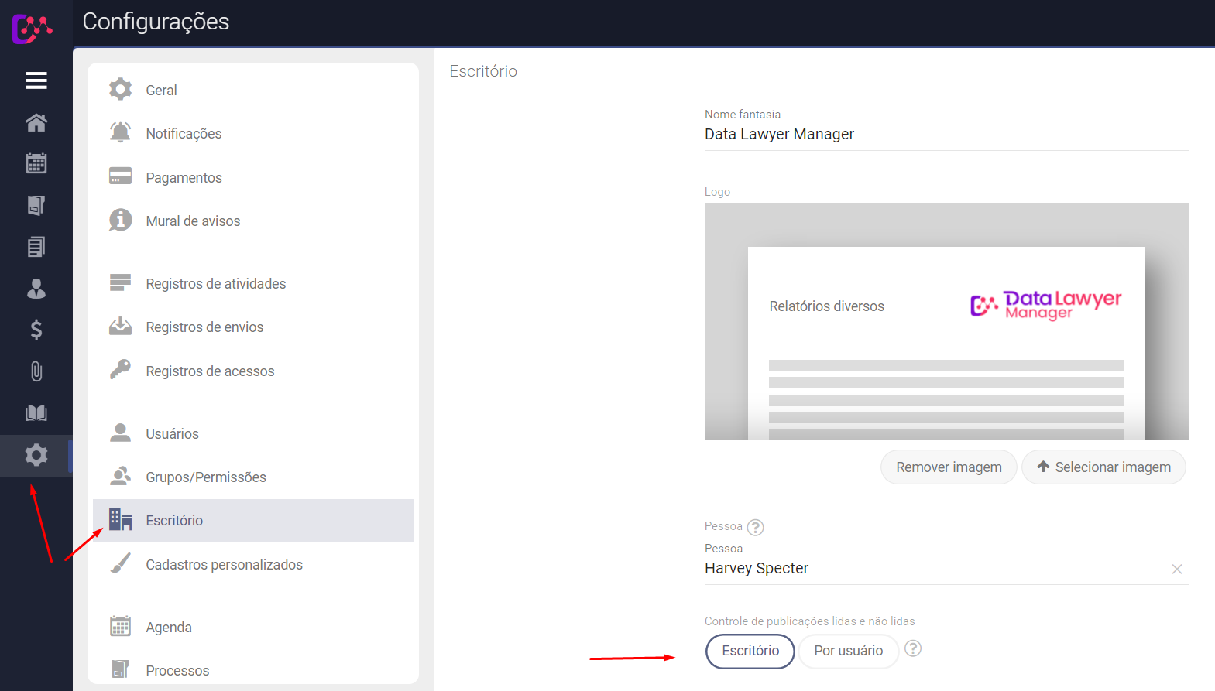Open the open-book icon in sidebar
The height and width of the screenshot is (691, 1215).
point(36,413)
